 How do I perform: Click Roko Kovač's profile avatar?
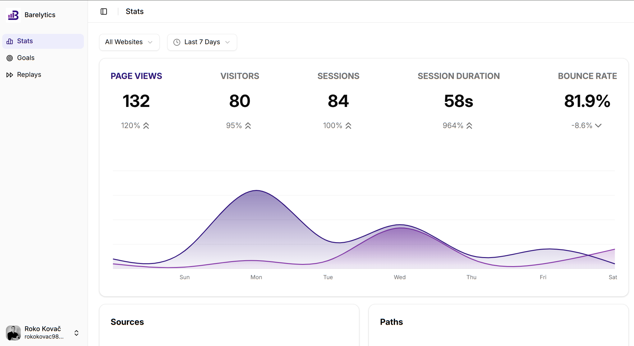[x=13, y=333]
